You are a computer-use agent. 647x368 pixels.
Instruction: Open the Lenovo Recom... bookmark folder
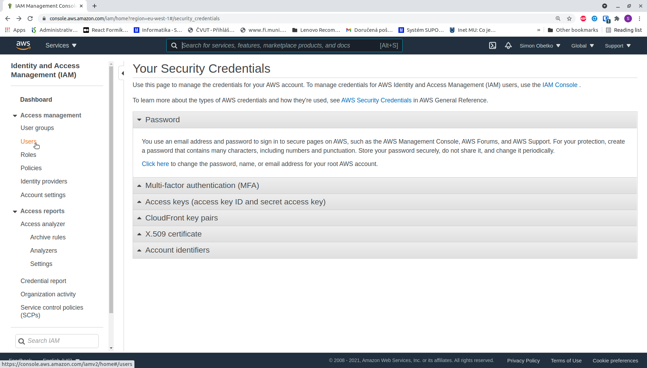(x=316, y=30)
